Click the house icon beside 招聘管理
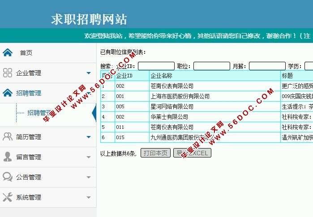 point(8,93)
